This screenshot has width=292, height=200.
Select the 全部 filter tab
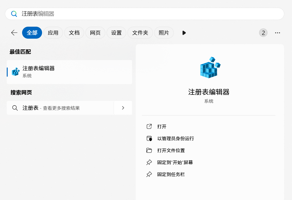[x=32, y=33]
